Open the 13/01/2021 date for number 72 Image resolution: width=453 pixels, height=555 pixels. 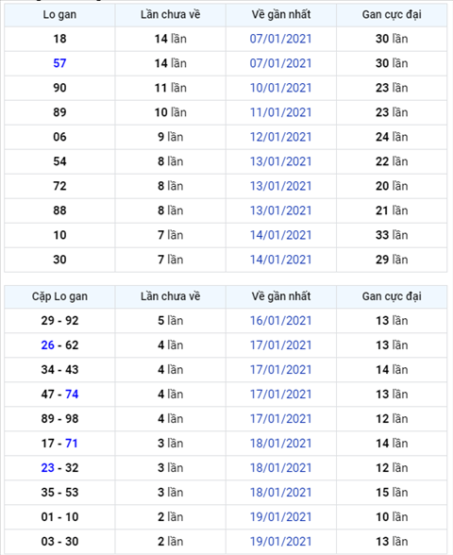pyautogui.click(x=280, y=186)
